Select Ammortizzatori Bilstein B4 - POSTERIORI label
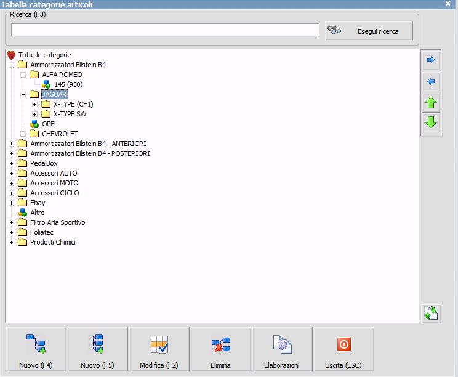Image resolution: width=458 pixels, height=377 pixels. (x=90, y=154)
